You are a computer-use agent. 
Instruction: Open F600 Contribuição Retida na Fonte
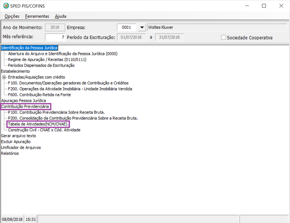(39, 95)
